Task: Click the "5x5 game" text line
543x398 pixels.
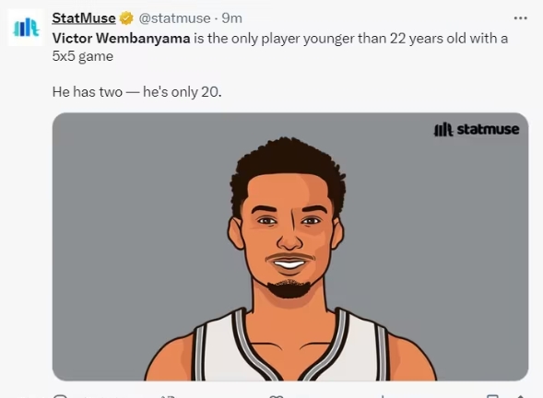Action: pyautogui.click(x=83, y=56)
